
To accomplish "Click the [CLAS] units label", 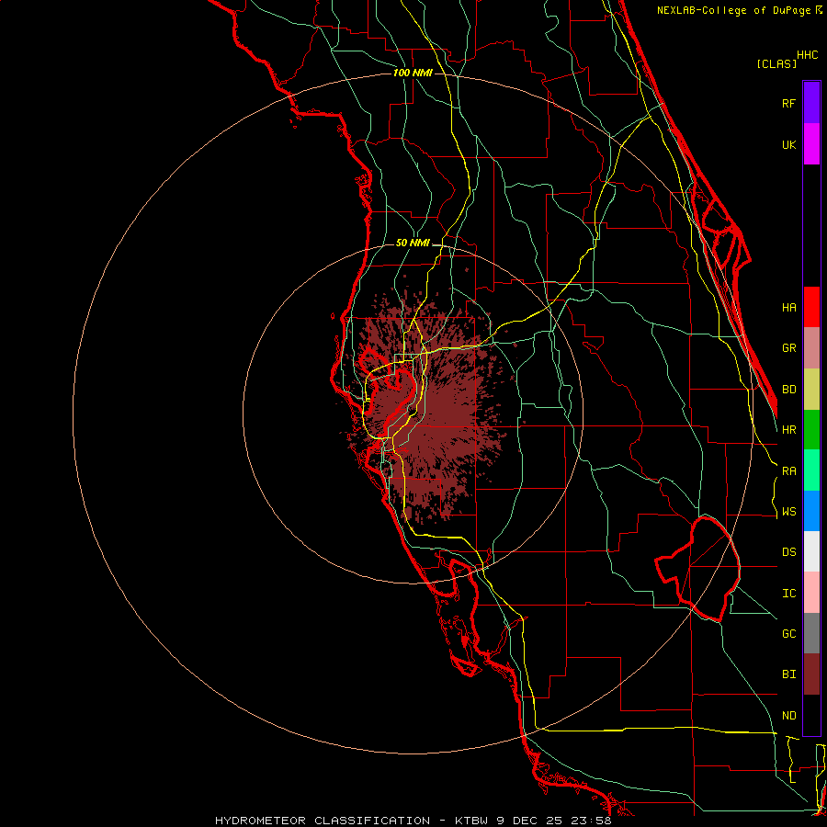I will [x=776, y=63].
